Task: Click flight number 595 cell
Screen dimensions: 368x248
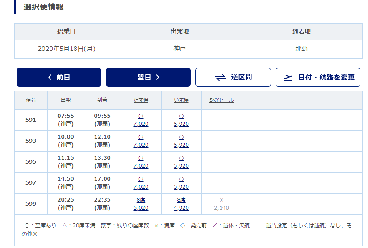Action: (31, 162)
